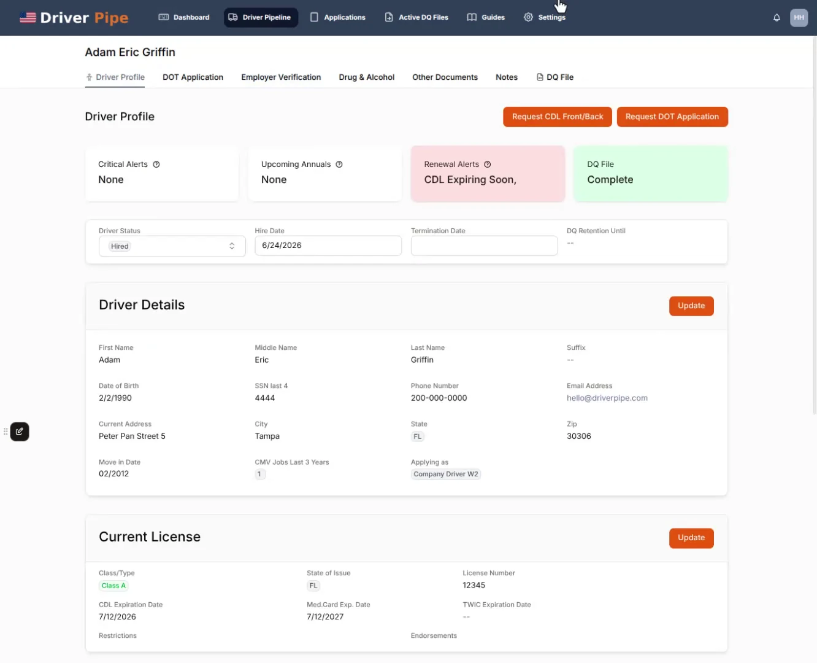The width and height of the screenshot is (817, 663).
Task: Open the Guides section
Action: (x=486, y=17)
